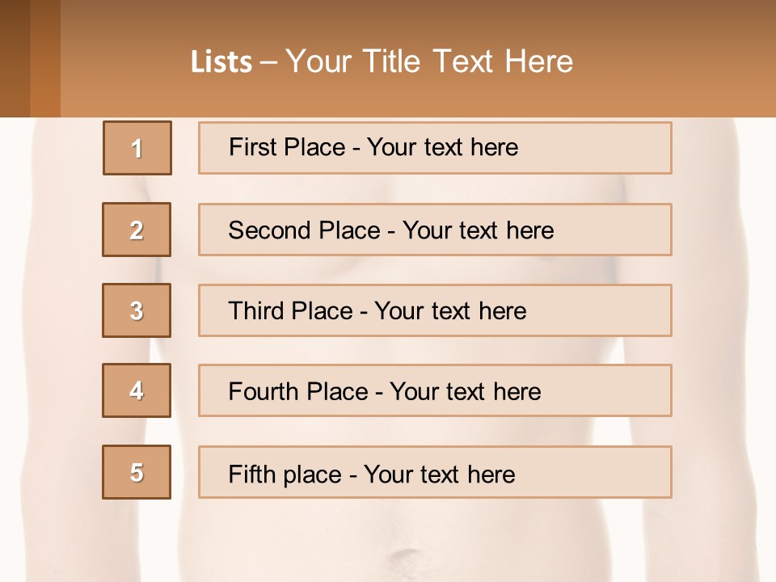
Task: Select the Your Title Text Here heading
Action: coord(429,61)
